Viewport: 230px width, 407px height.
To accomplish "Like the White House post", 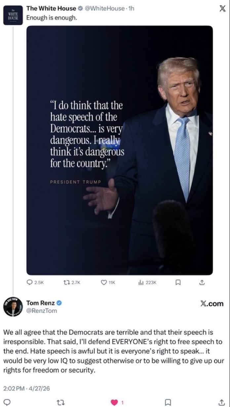I will click(x=104, y=283).
